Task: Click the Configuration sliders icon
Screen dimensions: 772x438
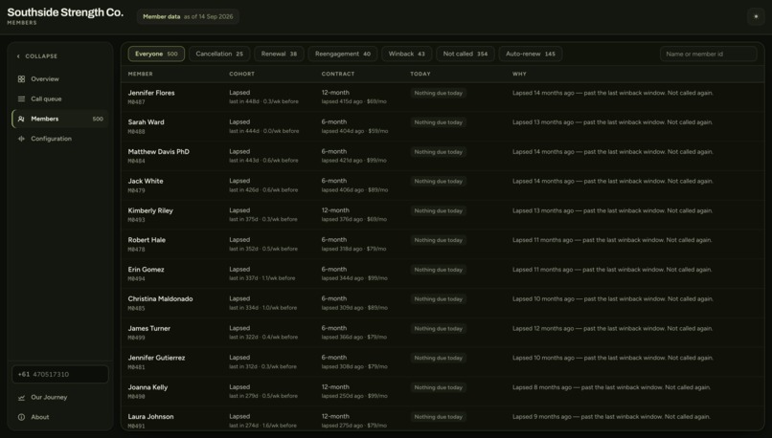Action: (x=21, y=139)
